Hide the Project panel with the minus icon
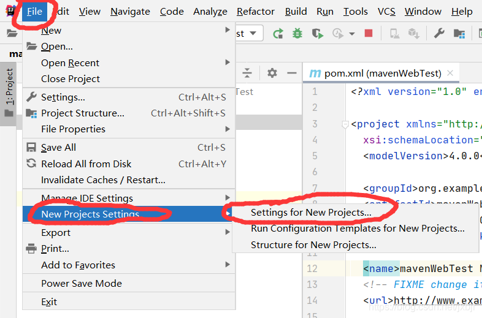This screenshot has width=482, height=318. (291, 73)
